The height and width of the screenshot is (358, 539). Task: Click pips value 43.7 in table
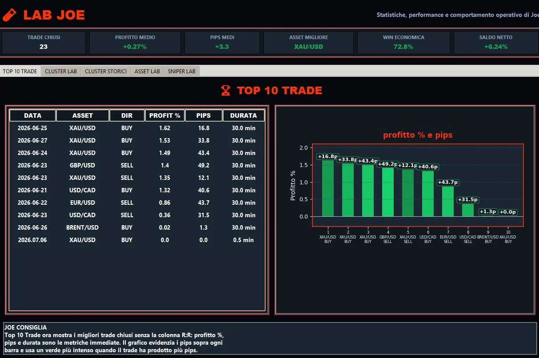coord(204,203)
